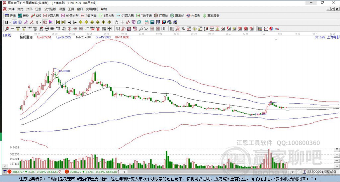Click the 601595 上海电影 stock label
340x182 pixels.
pyautogui.click(x=327, y=37)
